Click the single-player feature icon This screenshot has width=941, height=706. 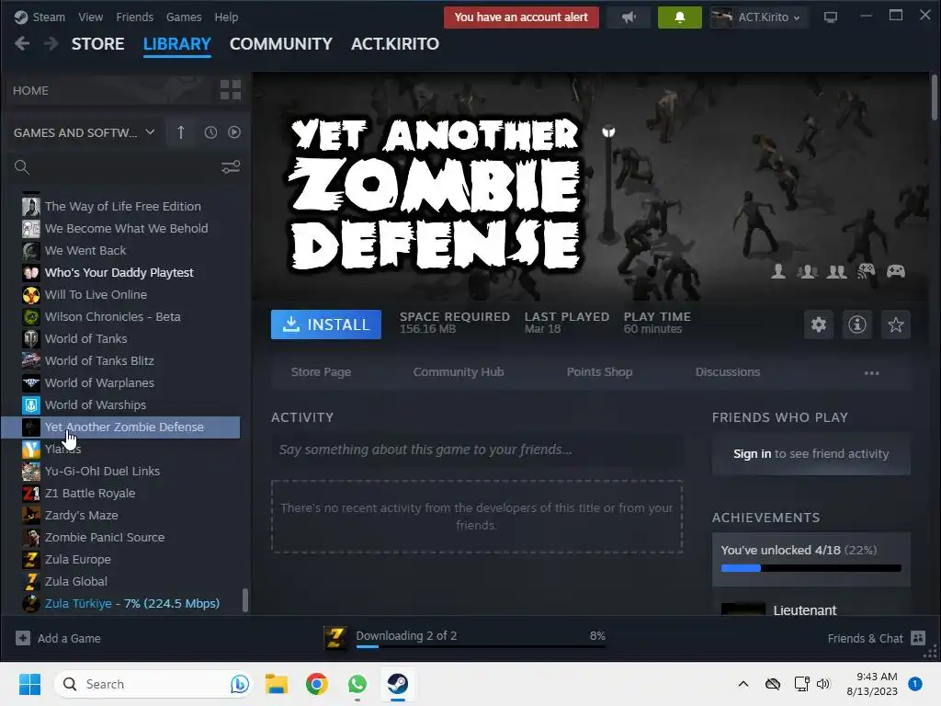pyautogui.click(x=778, y=271)
